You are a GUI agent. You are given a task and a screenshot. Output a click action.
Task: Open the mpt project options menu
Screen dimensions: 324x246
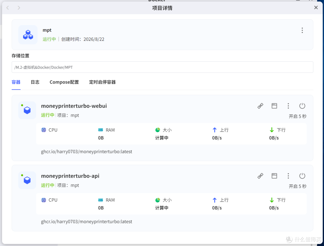point(302,30)
